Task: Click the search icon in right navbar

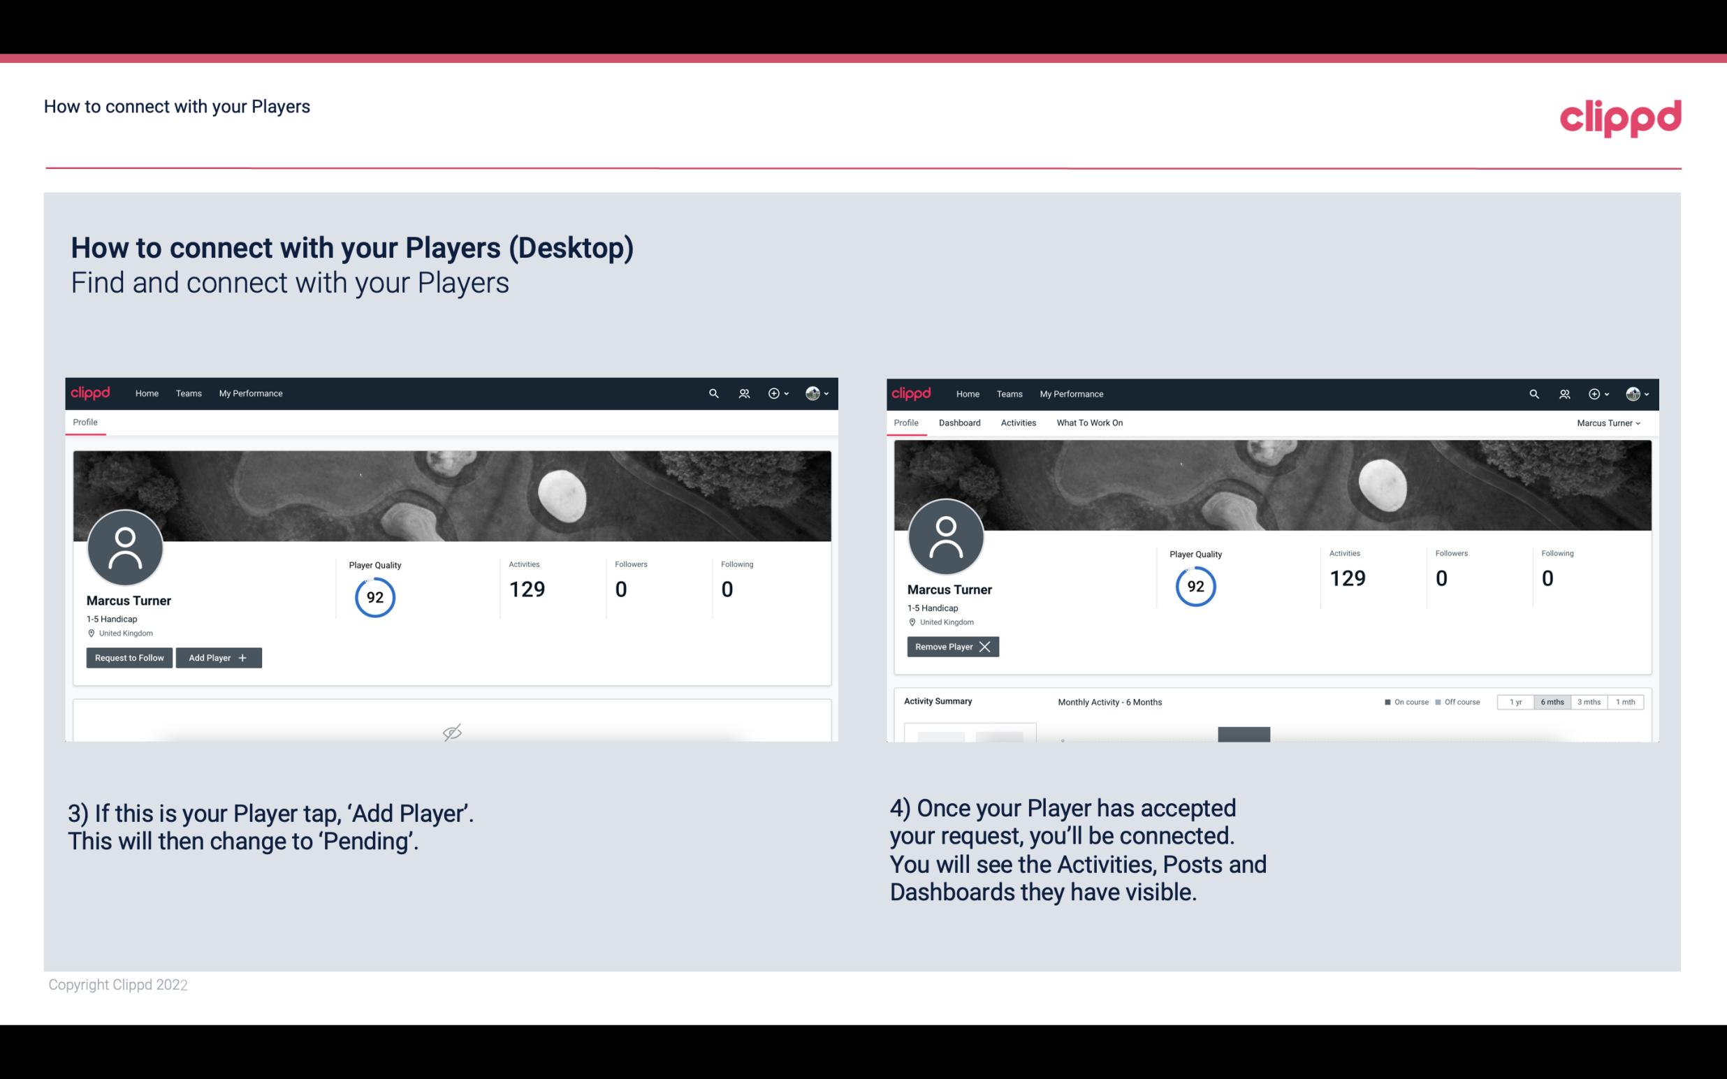Action: [x=1533, y=394]
